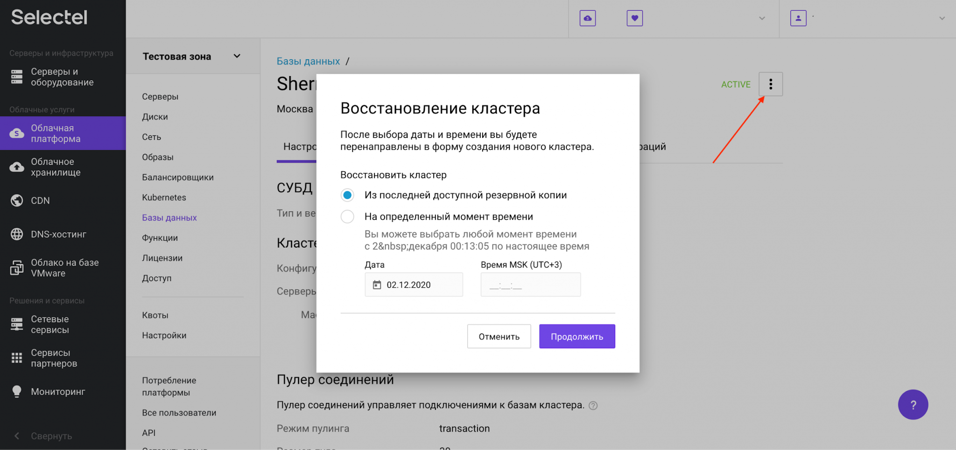Screen dimensions: 956x450
Task: Open the account dropdown chevron
Action: (x=942, y=18)
